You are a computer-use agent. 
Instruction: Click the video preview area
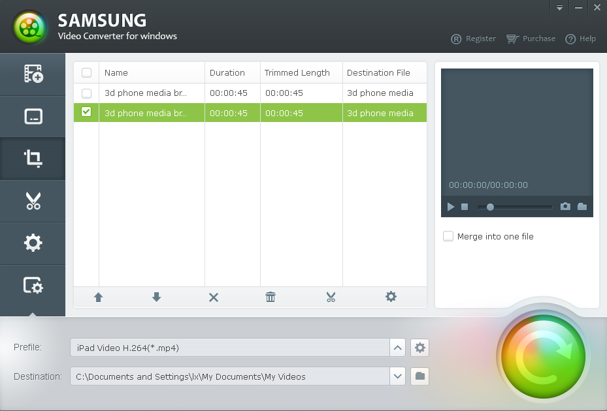[517, 132]
